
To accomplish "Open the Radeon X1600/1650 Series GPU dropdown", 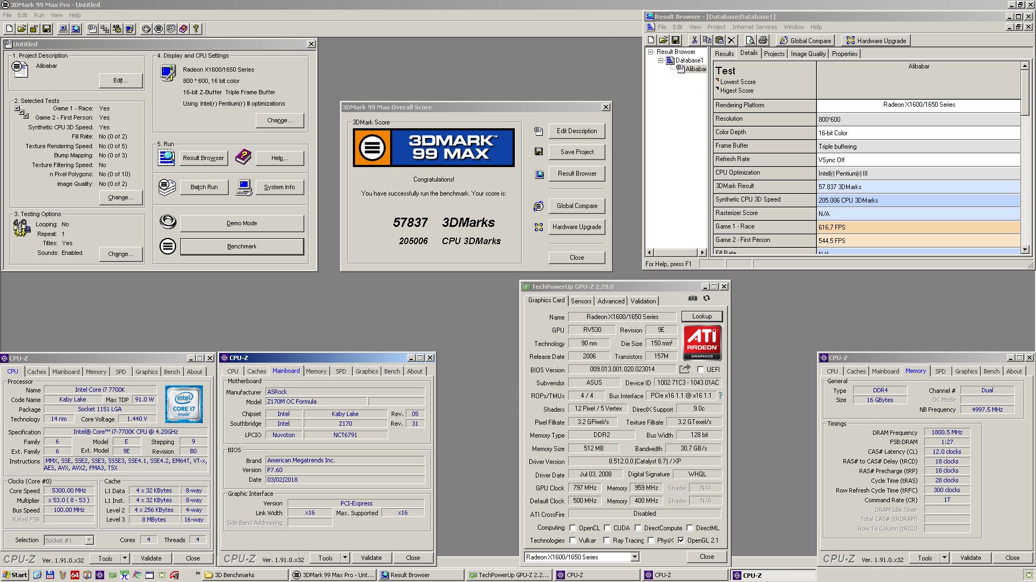I will pos(635,557).
